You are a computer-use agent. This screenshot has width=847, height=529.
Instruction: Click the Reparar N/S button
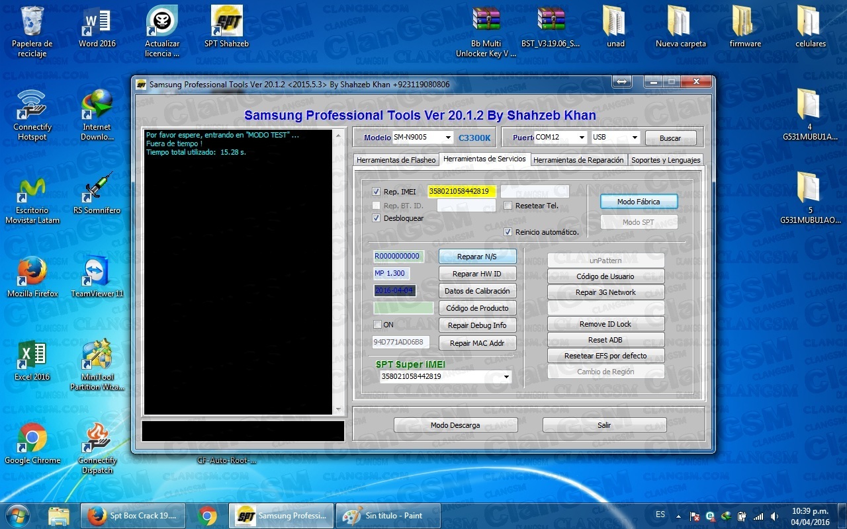477,257
